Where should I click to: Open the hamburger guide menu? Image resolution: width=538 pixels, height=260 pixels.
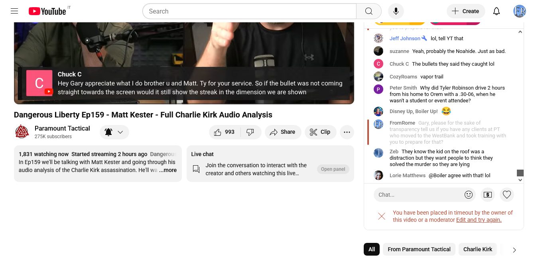coord(14,11)
